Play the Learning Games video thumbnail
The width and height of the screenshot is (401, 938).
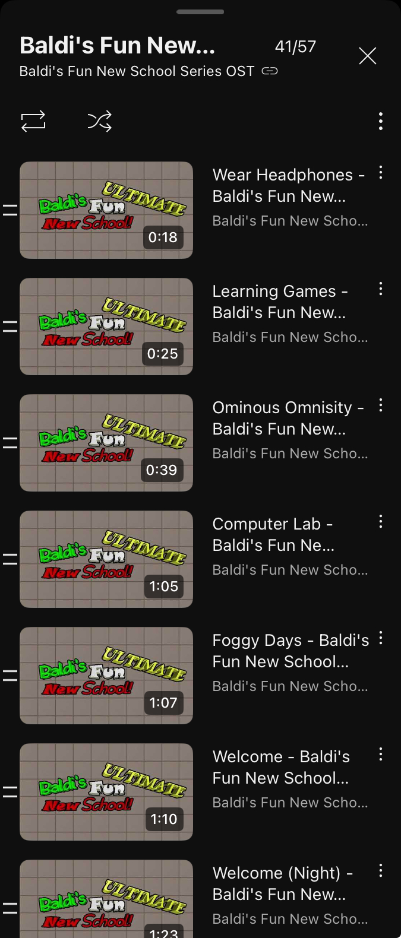pos(106,327)
